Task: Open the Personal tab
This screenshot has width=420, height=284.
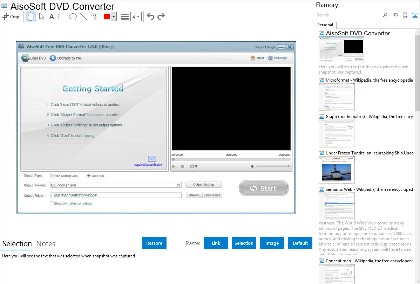Action: pos(325,25)
